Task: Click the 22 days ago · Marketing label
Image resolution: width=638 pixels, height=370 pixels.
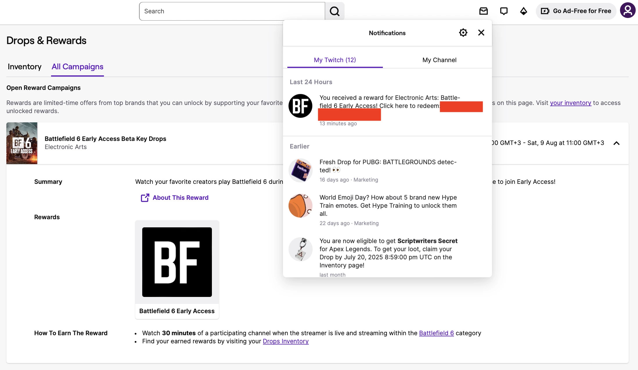Action: click(x=349, y=223)
